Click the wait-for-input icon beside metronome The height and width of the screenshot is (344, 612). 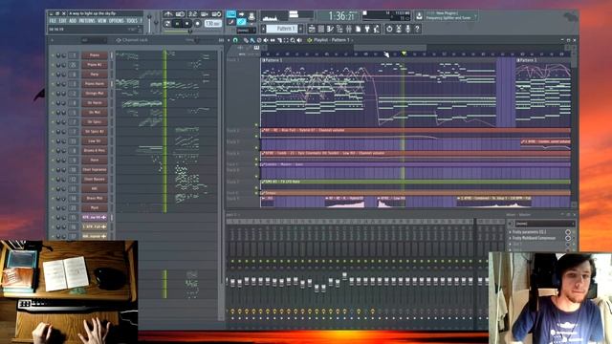coord(180,14)
